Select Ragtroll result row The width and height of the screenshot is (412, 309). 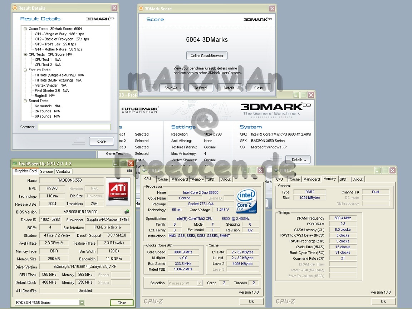[45, 95]
